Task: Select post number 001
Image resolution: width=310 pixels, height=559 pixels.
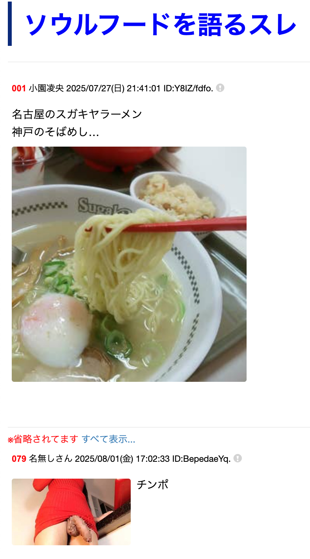Action: pyautogui.click(x=19, y=88)
